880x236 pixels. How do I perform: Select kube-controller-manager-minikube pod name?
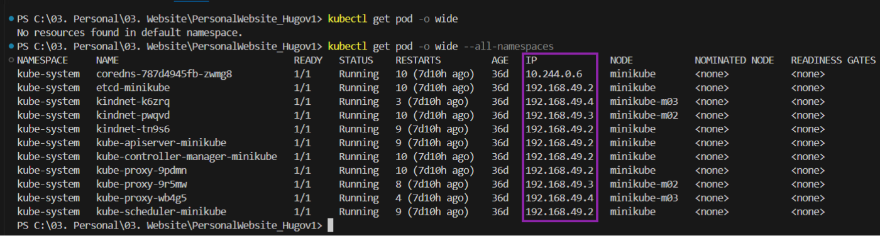pyautogui.click(x=187, y=156)
